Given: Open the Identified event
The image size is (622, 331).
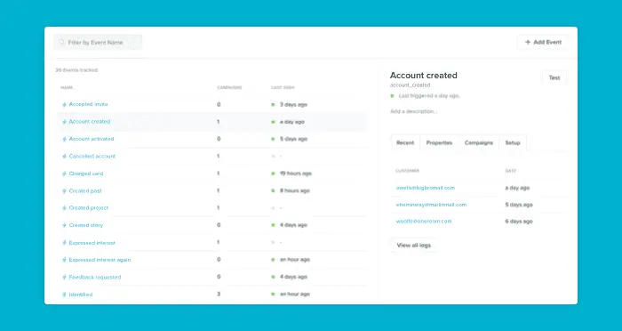Looking at the screenshot, I should click(x=81, y=295).
